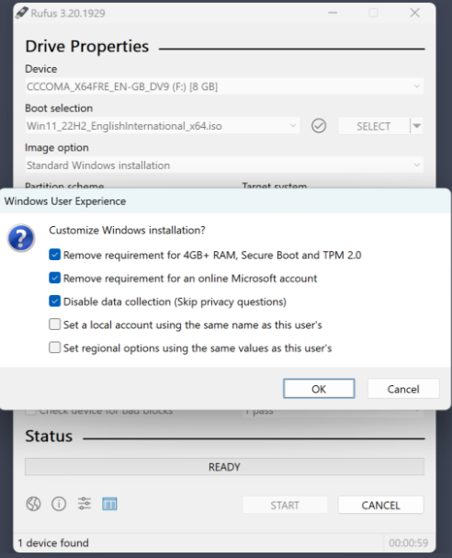
Task: Open the settings sliders icon
Action: [x=85, y=504]
